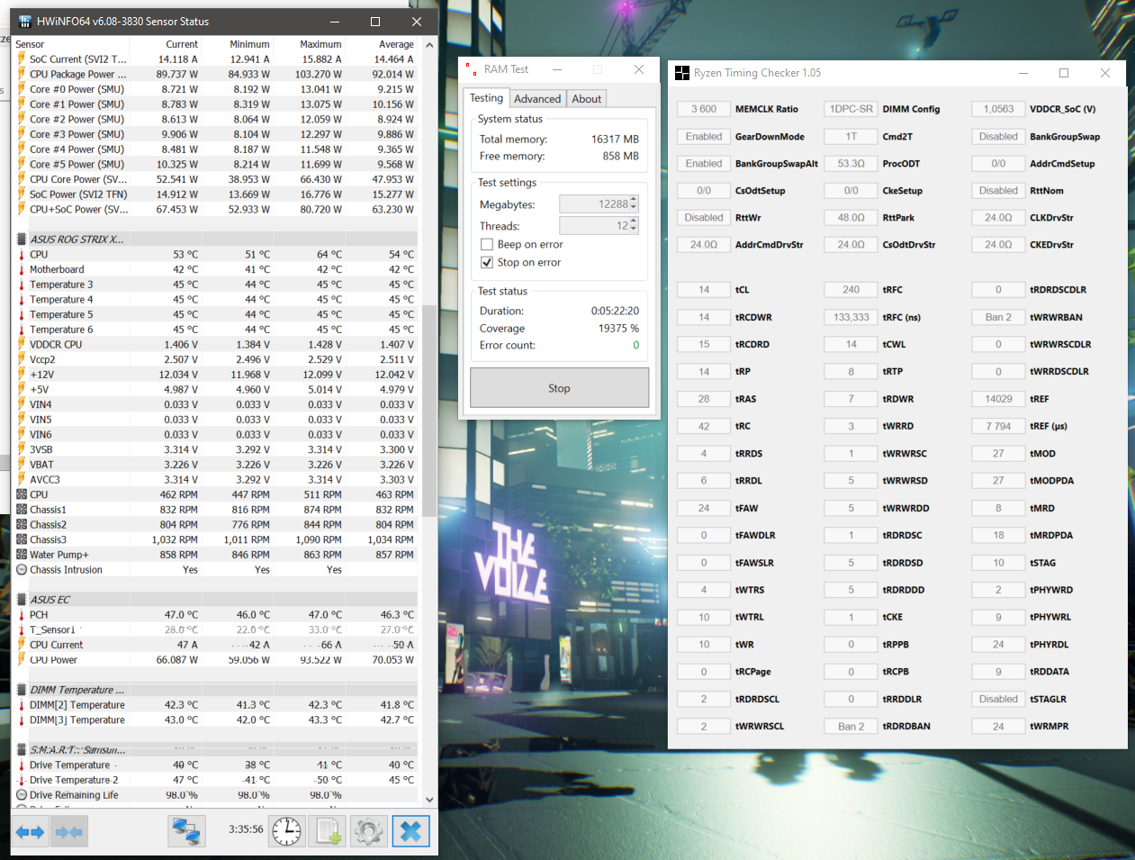The width and height of the screenshot is (1135, 860).
Task: Switch to the Testing tab in RAM Test
Action: pyautogui.click(x=486, y=98)
